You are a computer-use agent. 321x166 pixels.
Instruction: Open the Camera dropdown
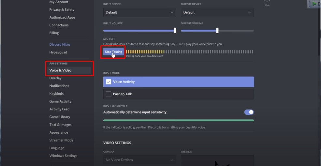139,160
